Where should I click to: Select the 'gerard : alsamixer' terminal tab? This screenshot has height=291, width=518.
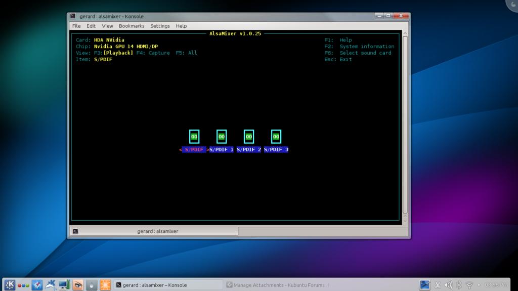(157, 231)
